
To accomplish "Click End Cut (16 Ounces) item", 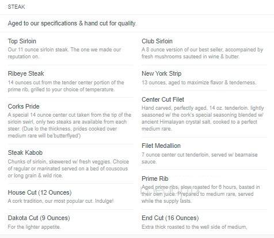I will pos(170,218).
